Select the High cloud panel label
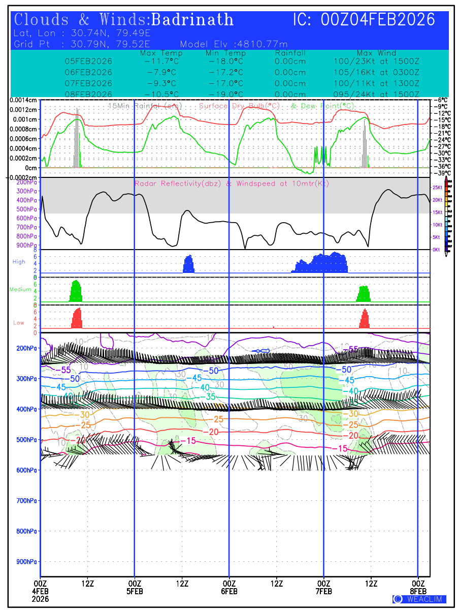This screenshot has width=457, height=610. point(19,261)
